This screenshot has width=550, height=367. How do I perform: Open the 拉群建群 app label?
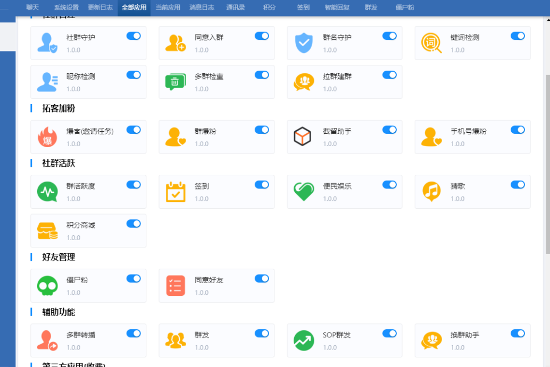pos(337,76)
